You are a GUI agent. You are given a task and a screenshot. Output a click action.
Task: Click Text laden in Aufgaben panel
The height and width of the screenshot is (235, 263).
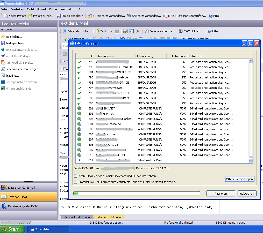pyautogui.click(x=11, y=37)
